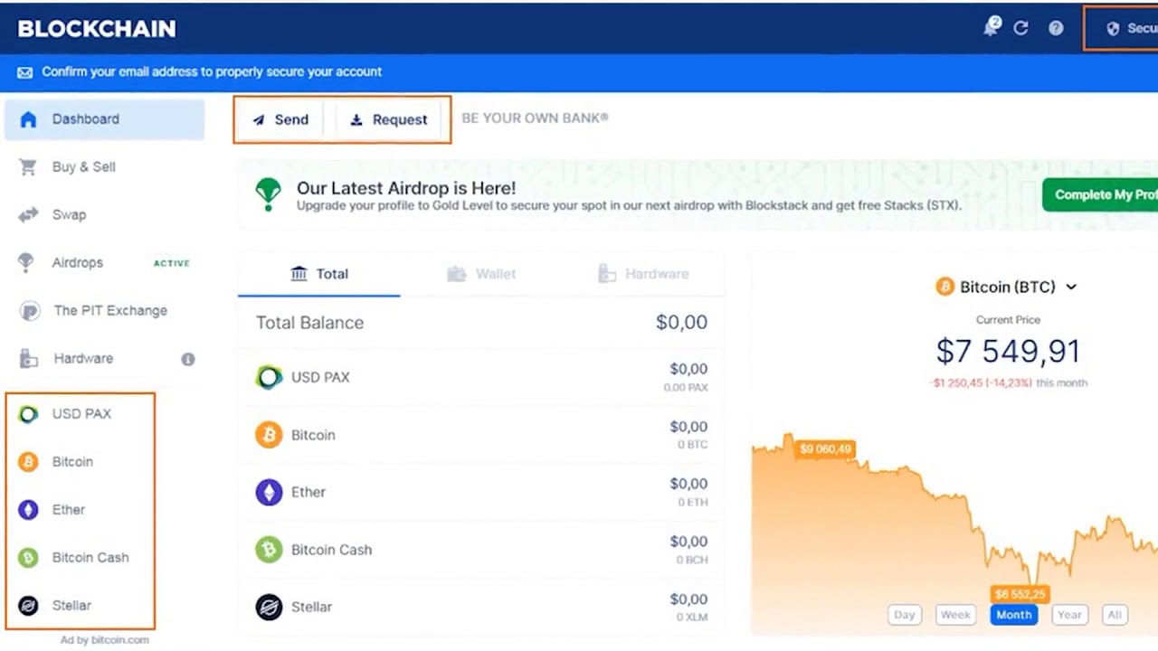Click the Bitcoin Cash $0,00 balance value
1158x651 pixels.
(x=688, y=542)
